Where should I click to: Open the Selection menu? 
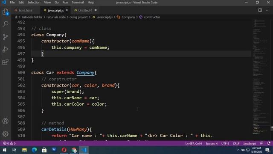point(34,3)
